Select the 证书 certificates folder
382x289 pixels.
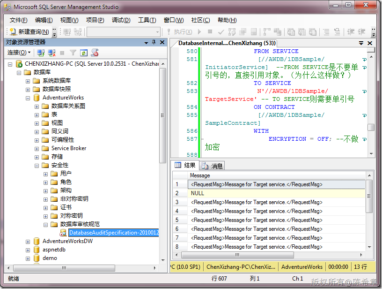coord(66,207)
